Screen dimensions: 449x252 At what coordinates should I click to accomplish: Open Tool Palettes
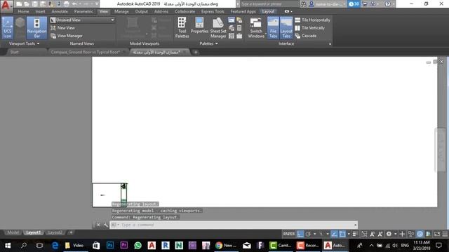182,28
